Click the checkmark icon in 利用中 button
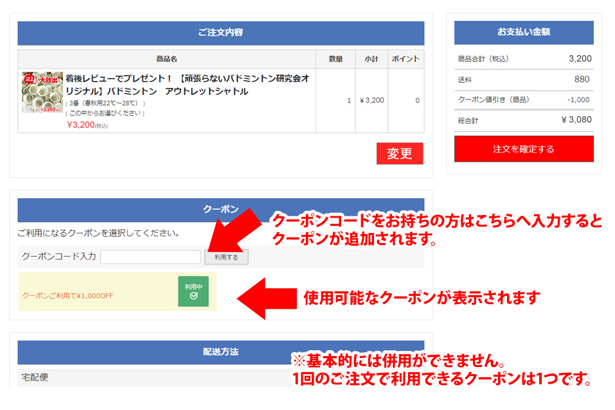This screenshot has height=410, width=615. point(193,296)
